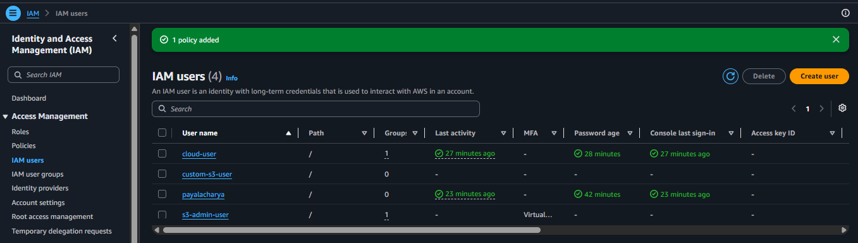This screenshot has height=243, width=858.
Task: Click the Info link beside IAM users
Action: point(231,78)
